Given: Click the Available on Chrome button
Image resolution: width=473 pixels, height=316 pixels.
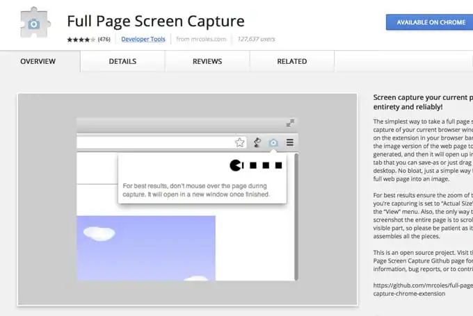Looking at the screenshot, I should (430, 22).
